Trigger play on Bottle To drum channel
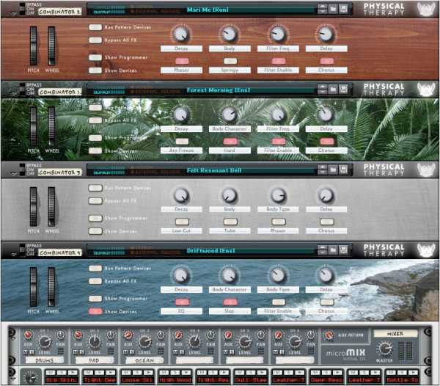The width and height of the screenshot is (440, 386). point(414,373)
